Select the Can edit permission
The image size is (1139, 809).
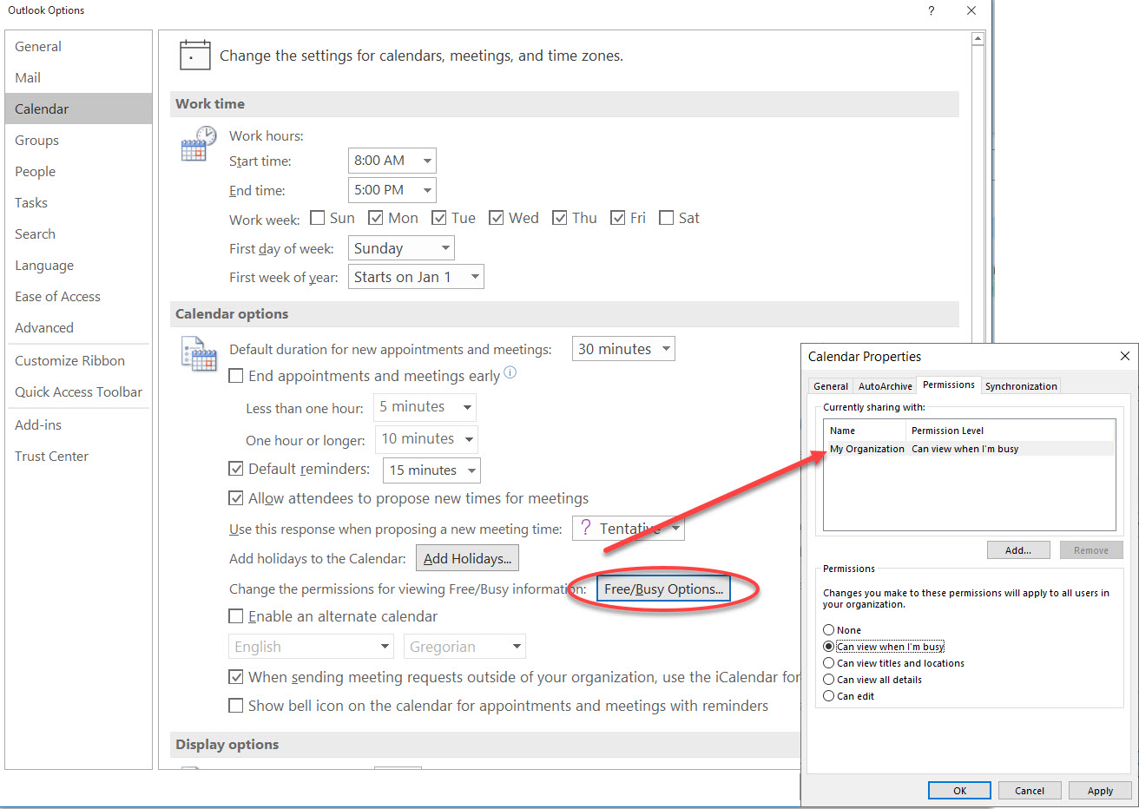(829, 696)
